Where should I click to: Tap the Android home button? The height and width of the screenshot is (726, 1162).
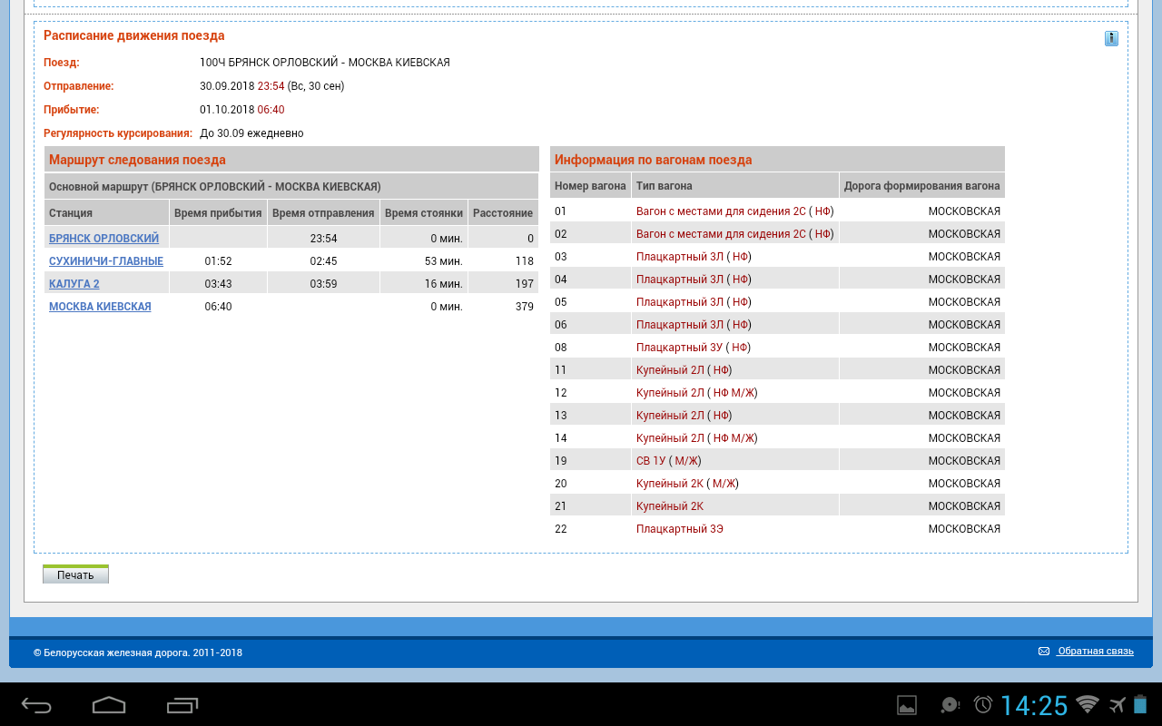(x=109, y=705)
